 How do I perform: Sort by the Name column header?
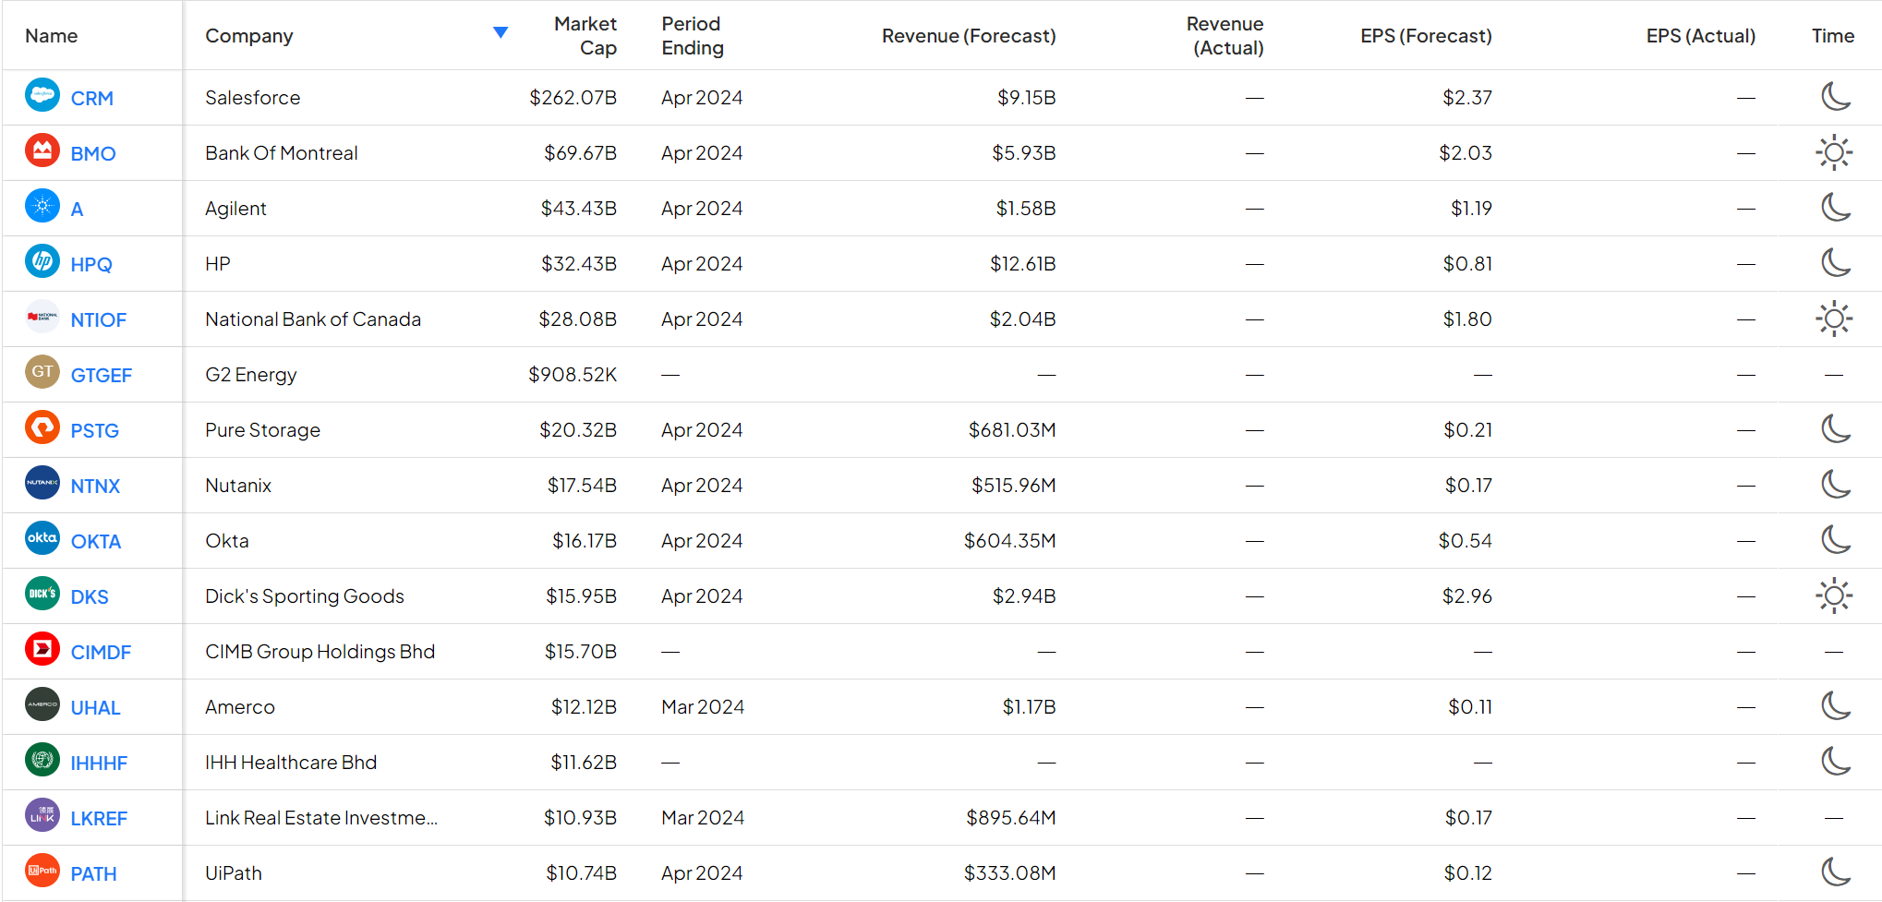[52, 36]
